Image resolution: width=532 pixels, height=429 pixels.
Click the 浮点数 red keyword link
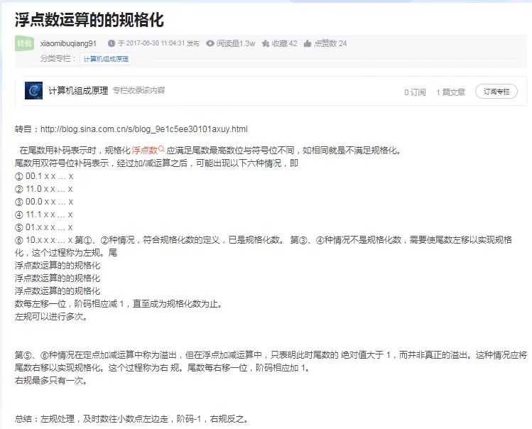click(x=144, y=150)
